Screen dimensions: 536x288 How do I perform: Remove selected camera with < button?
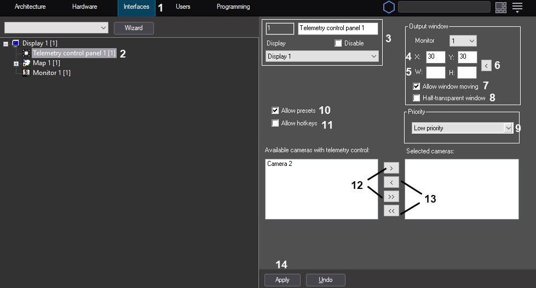pyautogui.click(x=391, y=182)
